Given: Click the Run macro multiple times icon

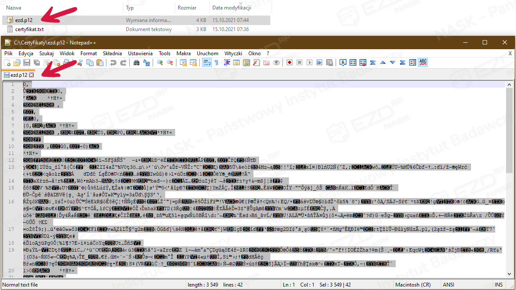Looking at the screenshot, I should [x=320, y=63].
